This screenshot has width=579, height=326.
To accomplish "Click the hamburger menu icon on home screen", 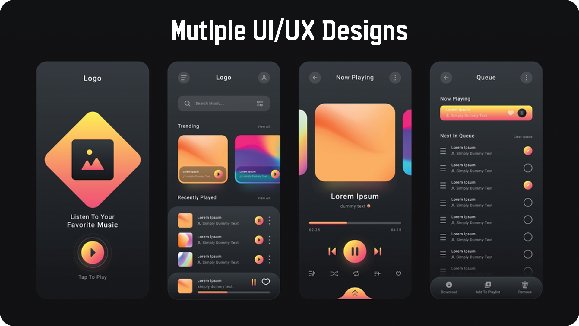I will click(x=184, y=78).
